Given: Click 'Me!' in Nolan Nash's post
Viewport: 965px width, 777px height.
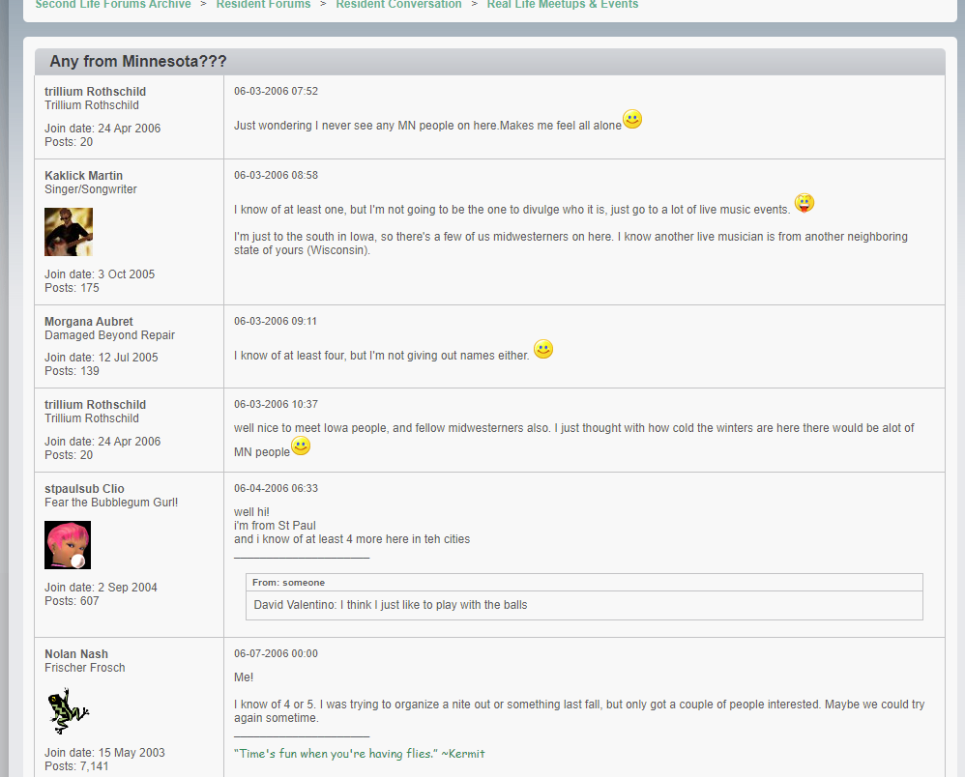Looking at the screenshot, I should (x=244, y=677).
